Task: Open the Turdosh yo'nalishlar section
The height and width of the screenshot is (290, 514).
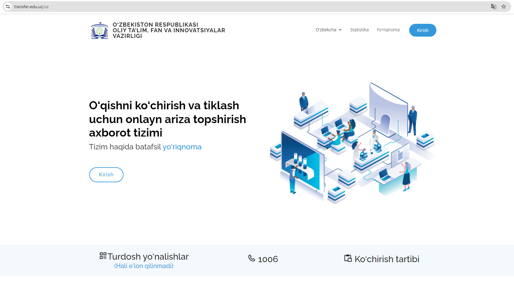Action: (148, 257)
